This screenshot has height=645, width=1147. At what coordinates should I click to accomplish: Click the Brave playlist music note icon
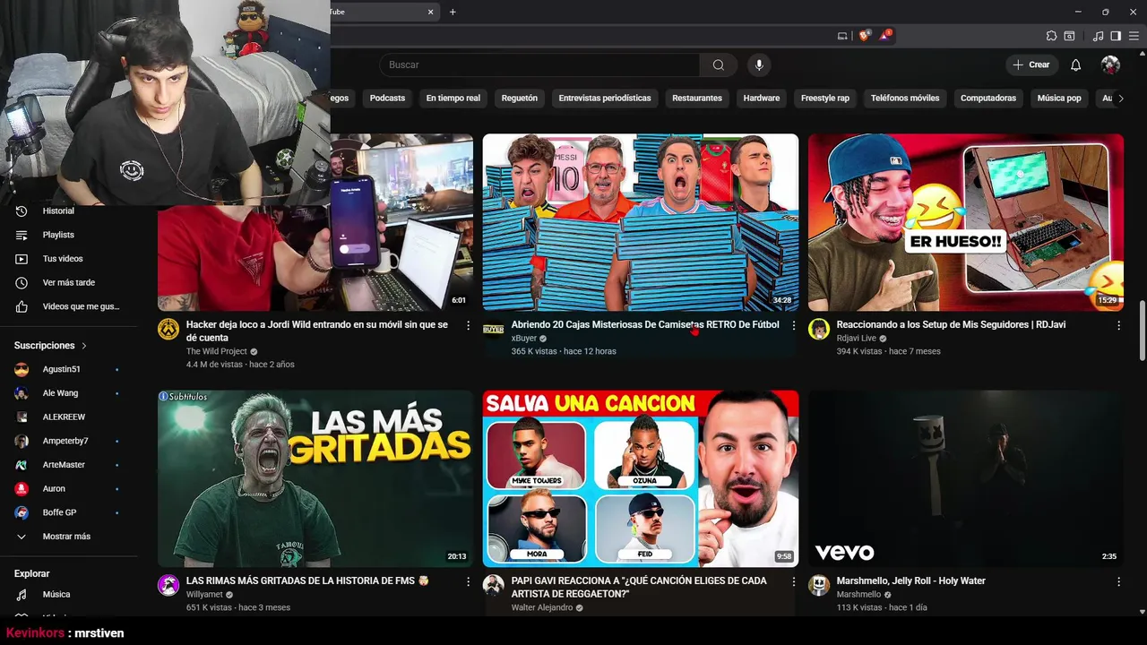1098,36
